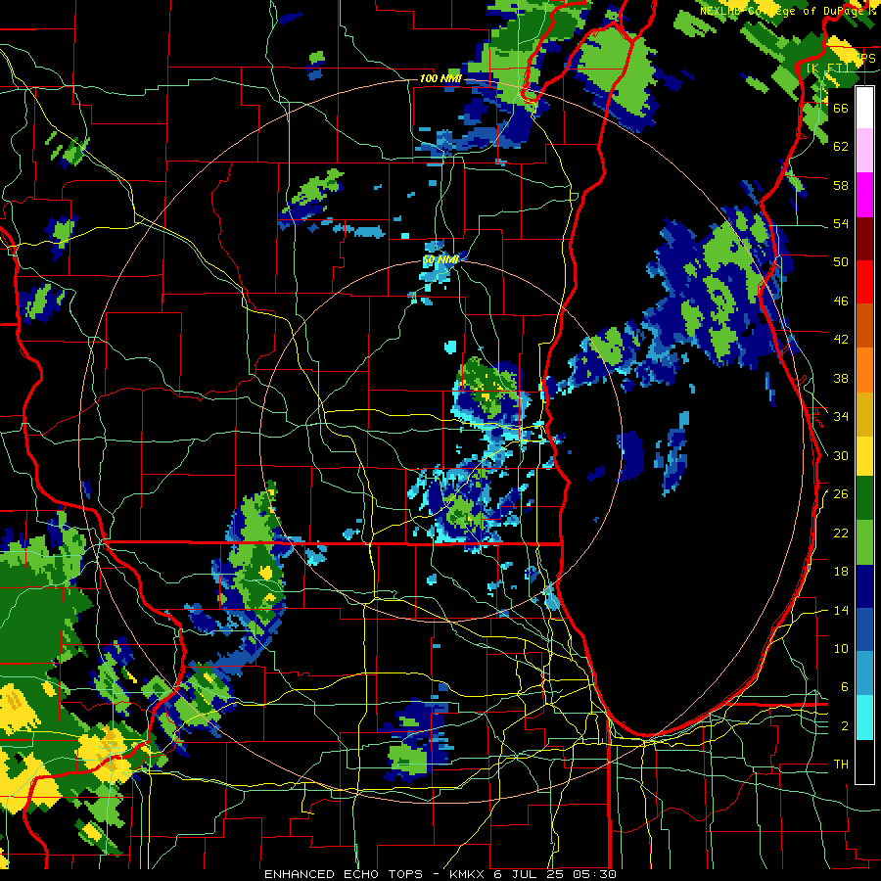This screenshot has width=881, height=881.
Task: Click legend value 14
Action: [841, 610]
